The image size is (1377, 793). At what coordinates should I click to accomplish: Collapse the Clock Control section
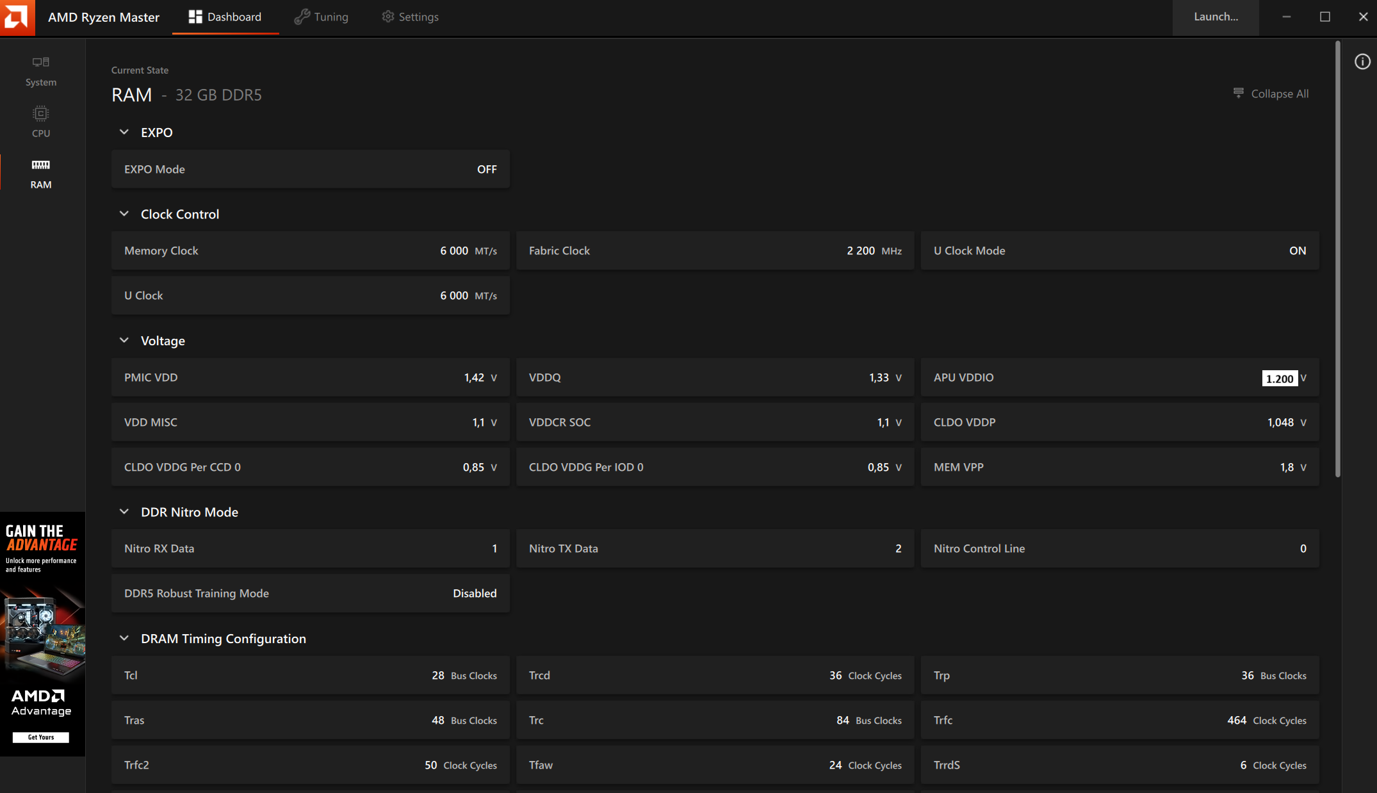[x=124, y=214]
